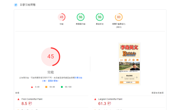The image size is (180, 110).
Task: Click the red triangle beside Largest Contentful Paint
Action: [95, 99]
